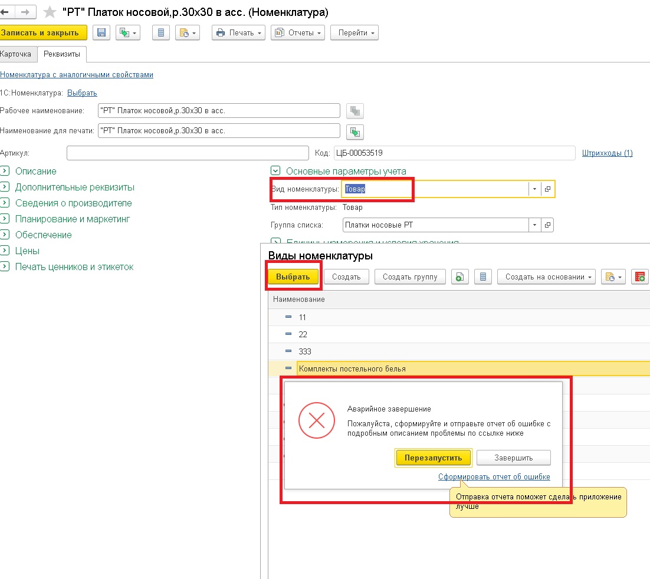Open the Печать dropdown menu

[x=239, y=33]
